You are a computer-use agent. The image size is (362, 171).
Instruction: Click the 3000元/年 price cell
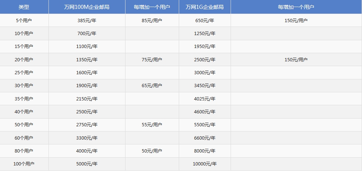coord(205,73)
